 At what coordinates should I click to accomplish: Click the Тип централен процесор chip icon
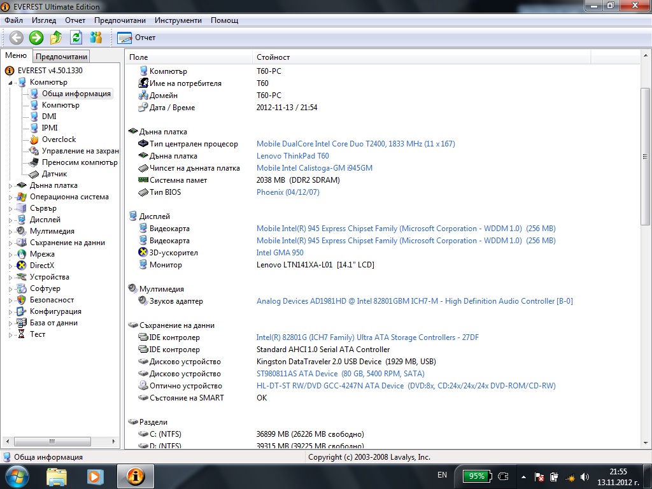point(143,143)
